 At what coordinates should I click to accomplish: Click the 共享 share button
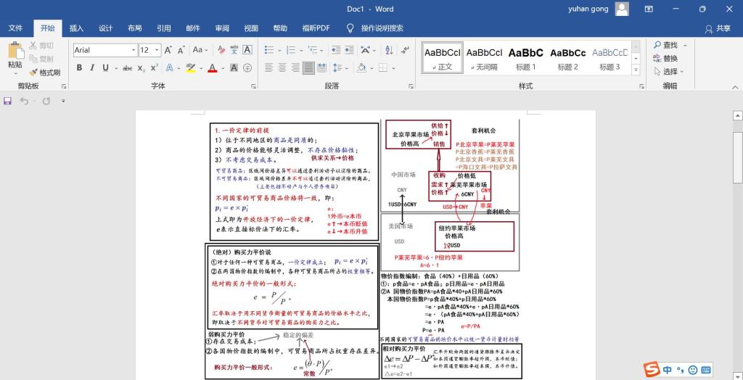coord(718,28)
